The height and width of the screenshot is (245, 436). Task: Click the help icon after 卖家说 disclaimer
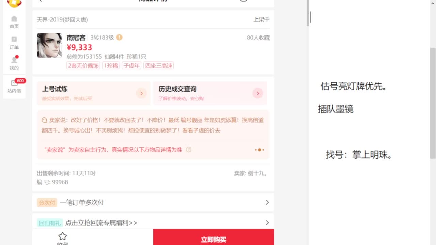(188, 149)
